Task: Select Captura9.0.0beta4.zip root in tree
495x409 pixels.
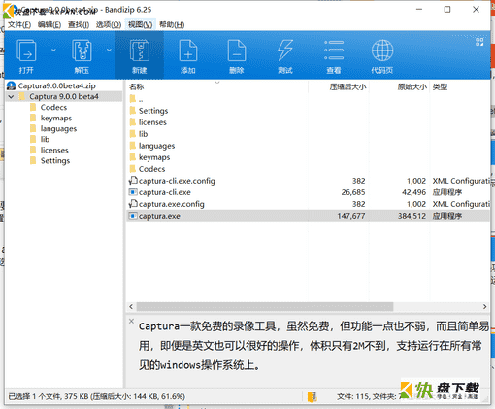Action: [56, 85]
